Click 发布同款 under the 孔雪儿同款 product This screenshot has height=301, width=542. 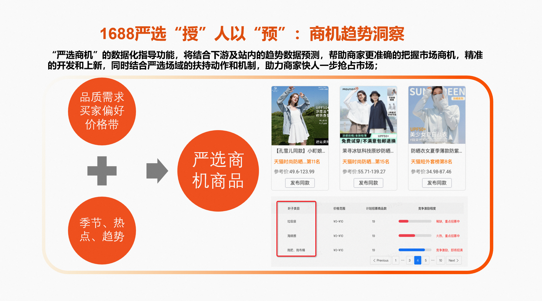point(300,183)
